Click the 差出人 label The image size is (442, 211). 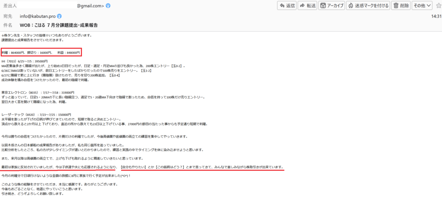(x=9, y=6)
